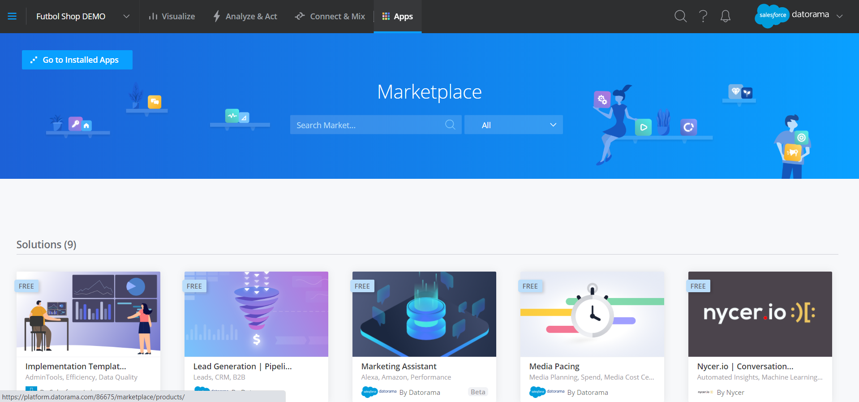Click the Solutions (9) section heading

click(x=47, y=244)
